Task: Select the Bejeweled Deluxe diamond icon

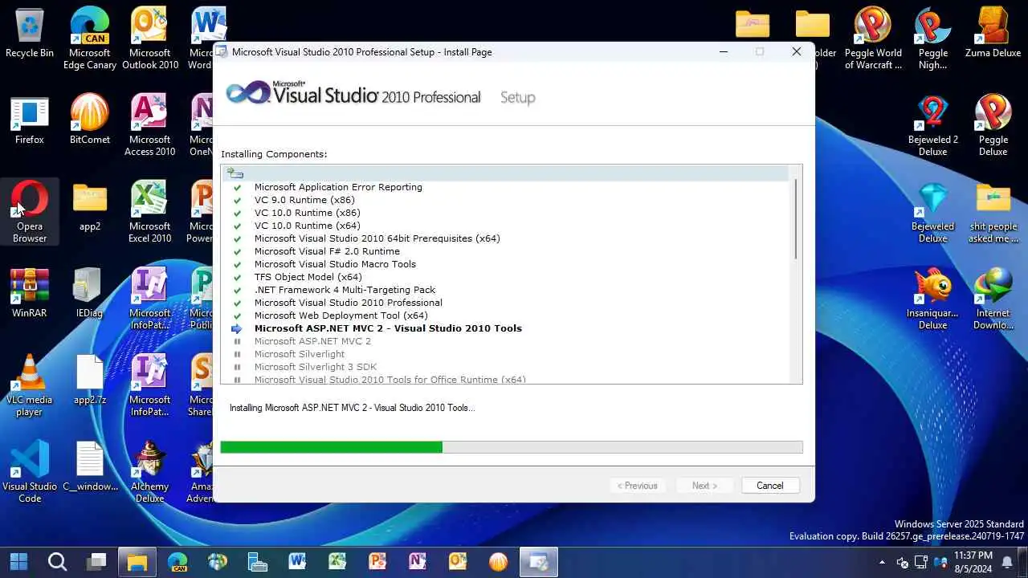Action: 933,212
